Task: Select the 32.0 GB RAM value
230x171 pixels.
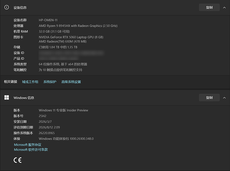Action: click(x=54, y=31)
